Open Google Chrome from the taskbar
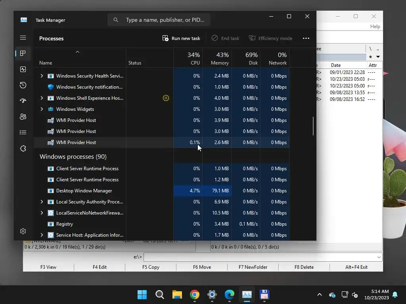406x304 pixels. coord(194,294)
